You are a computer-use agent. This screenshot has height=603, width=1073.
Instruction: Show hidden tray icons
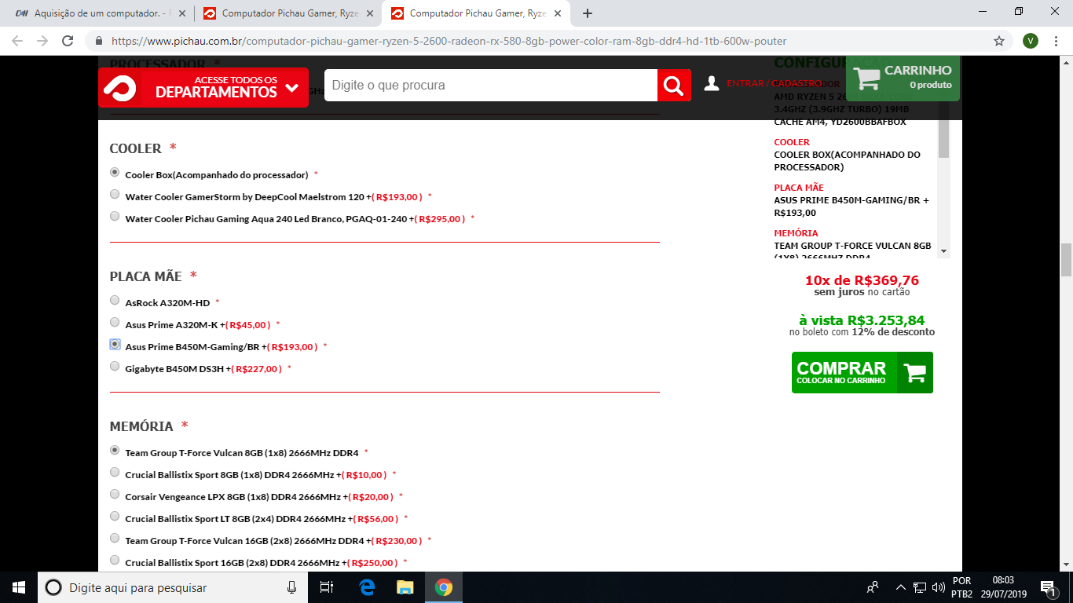click(x=900, y=587)
